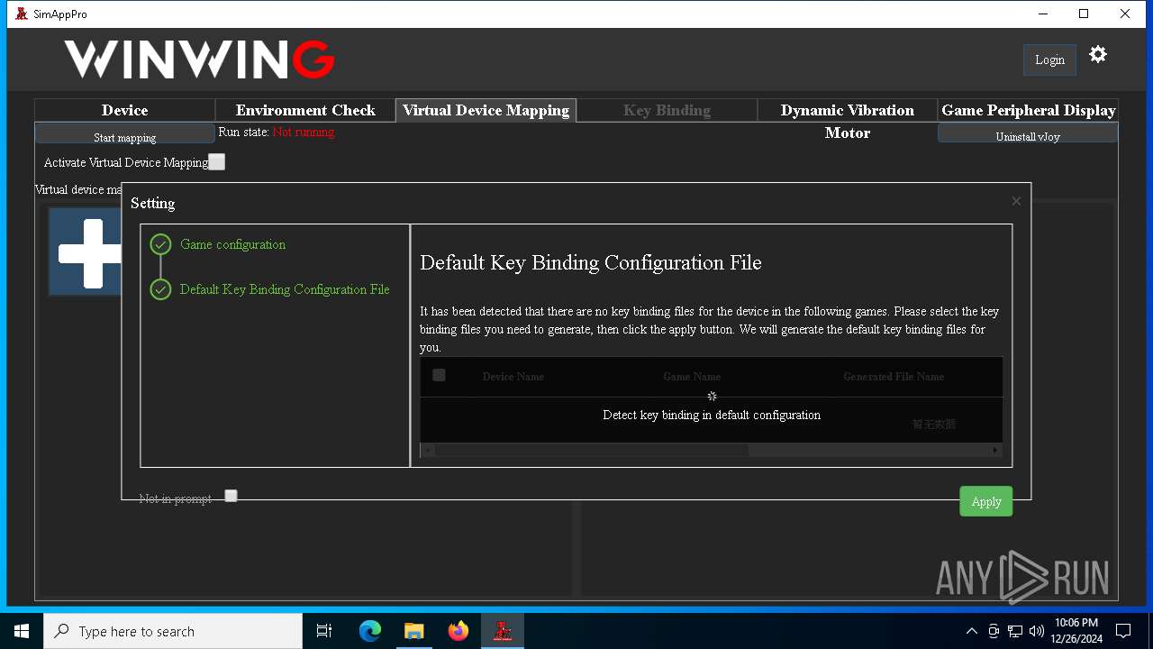Click the Game configuration step checkmark icon
The height and width of the screenshot is (649, 1153).
pyautogui.click(x=160, y=244)
